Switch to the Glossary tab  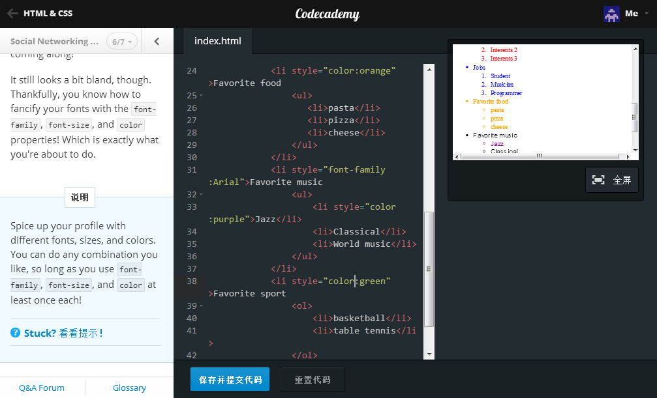tap(129, 388)
